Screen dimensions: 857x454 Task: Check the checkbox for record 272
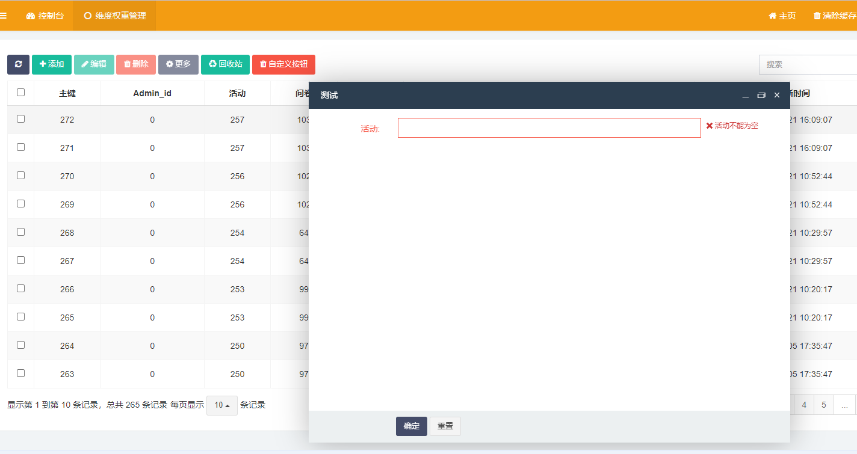point(20,120)
